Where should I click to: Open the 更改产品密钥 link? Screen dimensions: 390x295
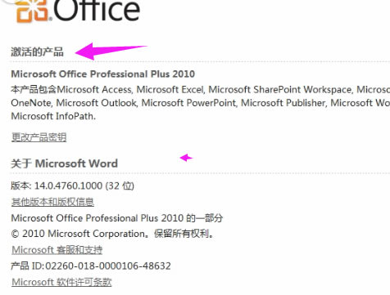pos(39,136)
